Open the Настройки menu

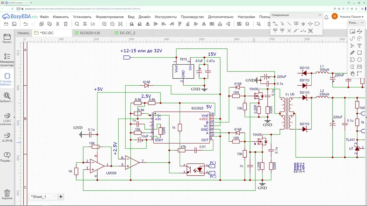[x=246, y=17]
